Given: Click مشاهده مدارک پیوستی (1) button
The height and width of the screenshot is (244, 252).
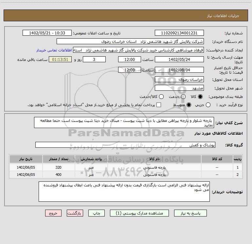Looking at the screenshot, I should click(x=139, y=213).
